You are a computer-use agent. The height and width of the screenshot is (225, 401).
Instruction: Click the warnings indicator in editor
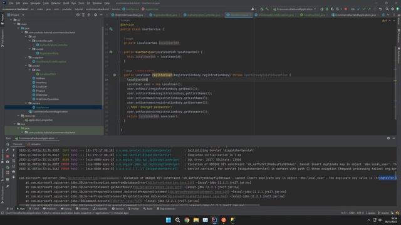click(x=384, y=21)
